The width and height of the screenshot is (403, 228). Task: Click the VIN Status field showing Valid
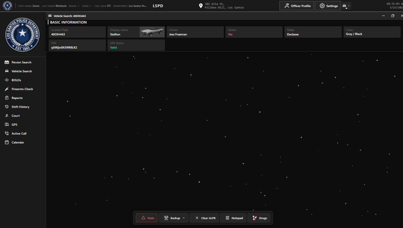[136, 45]
